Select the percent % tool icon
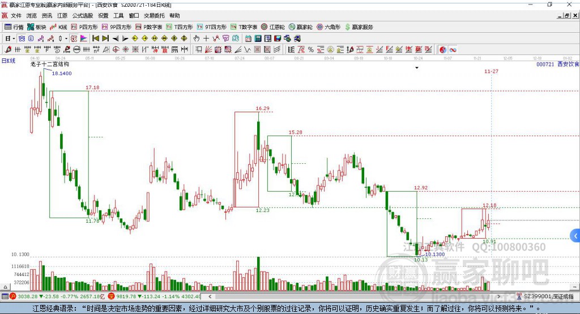580x314 pixels. 311,50
